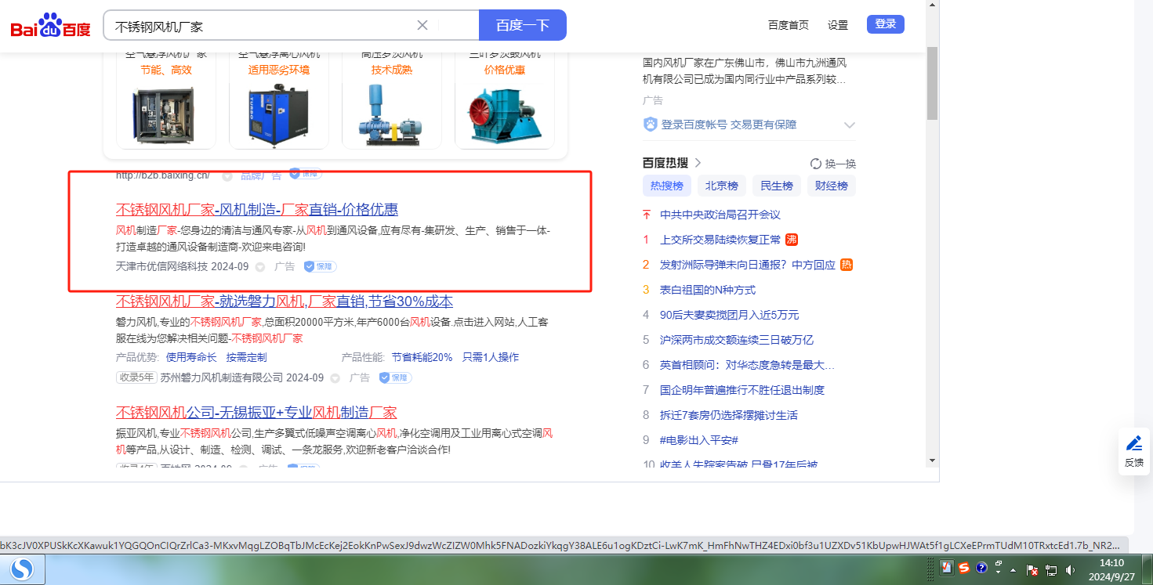This screenshot has height=585, width=1153.
Task: Open hot topic 上交所交易陆续恢复正常
Action: click(x=720, y=240)
